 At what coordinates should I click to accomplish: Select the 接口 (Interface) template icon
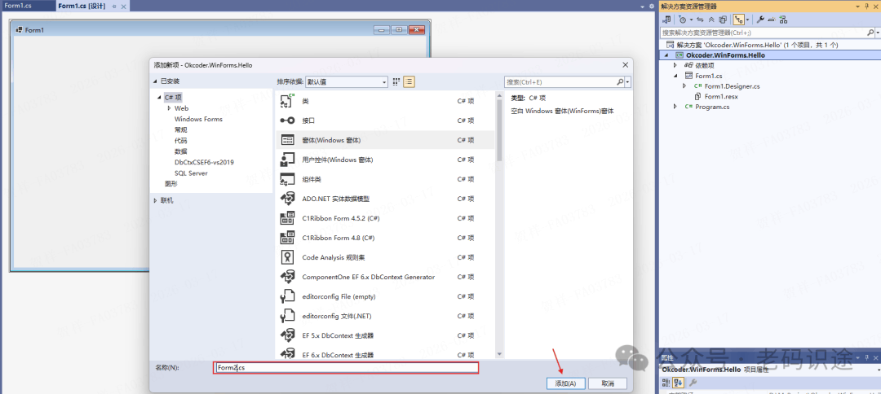tap(287, 120)
